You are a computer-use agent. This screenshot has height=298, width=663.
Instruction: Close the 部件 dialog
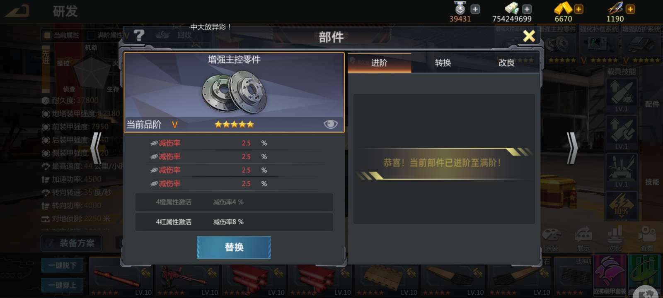tap(529, 36)
